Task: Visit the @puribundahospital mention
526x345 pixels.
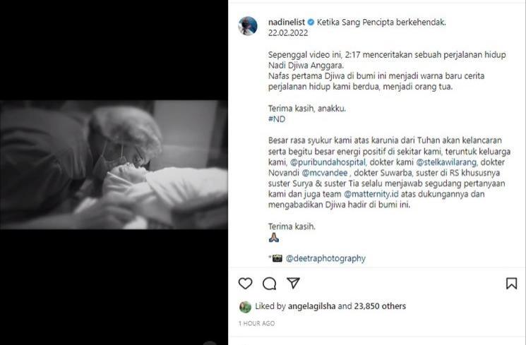Action: (328, 162)
